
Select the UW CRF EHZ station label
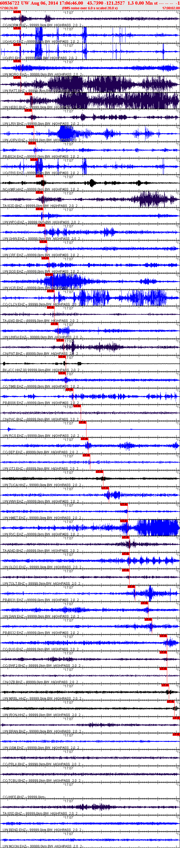(40, 255)
